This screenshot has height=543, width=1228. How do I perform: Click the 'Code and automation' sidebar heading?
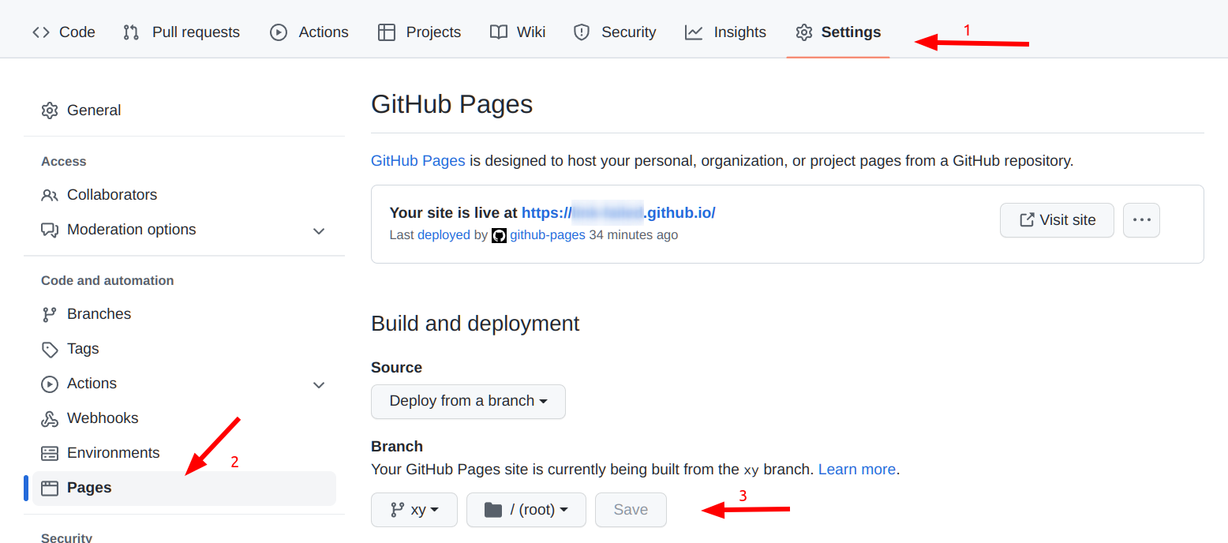(x=107, y=281)
